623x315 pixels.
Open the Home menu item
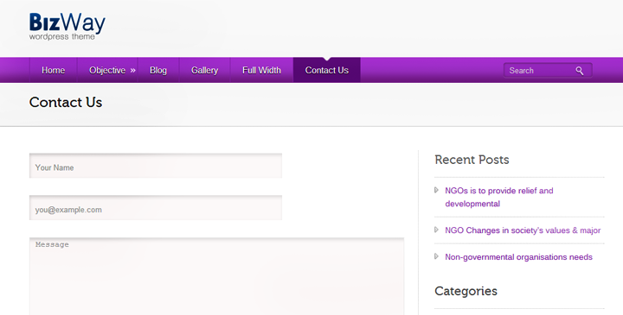pos(54,70)
